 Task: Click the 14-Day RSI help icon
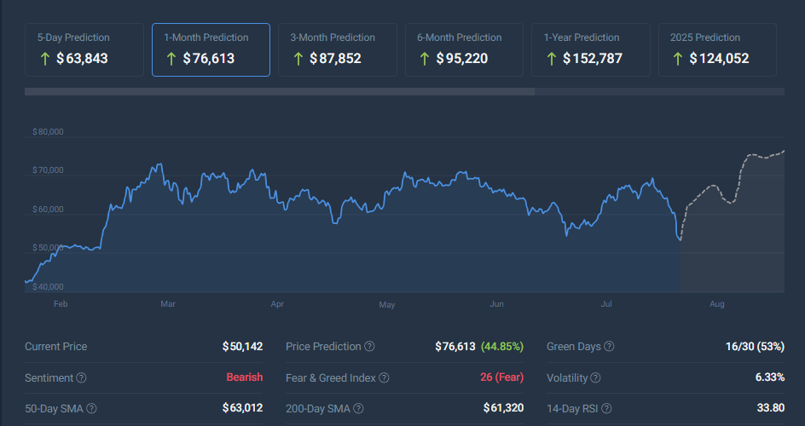606,409
